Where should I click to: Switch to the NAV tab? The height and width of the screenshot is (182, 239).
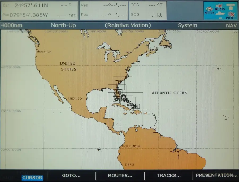coord(231,25)
